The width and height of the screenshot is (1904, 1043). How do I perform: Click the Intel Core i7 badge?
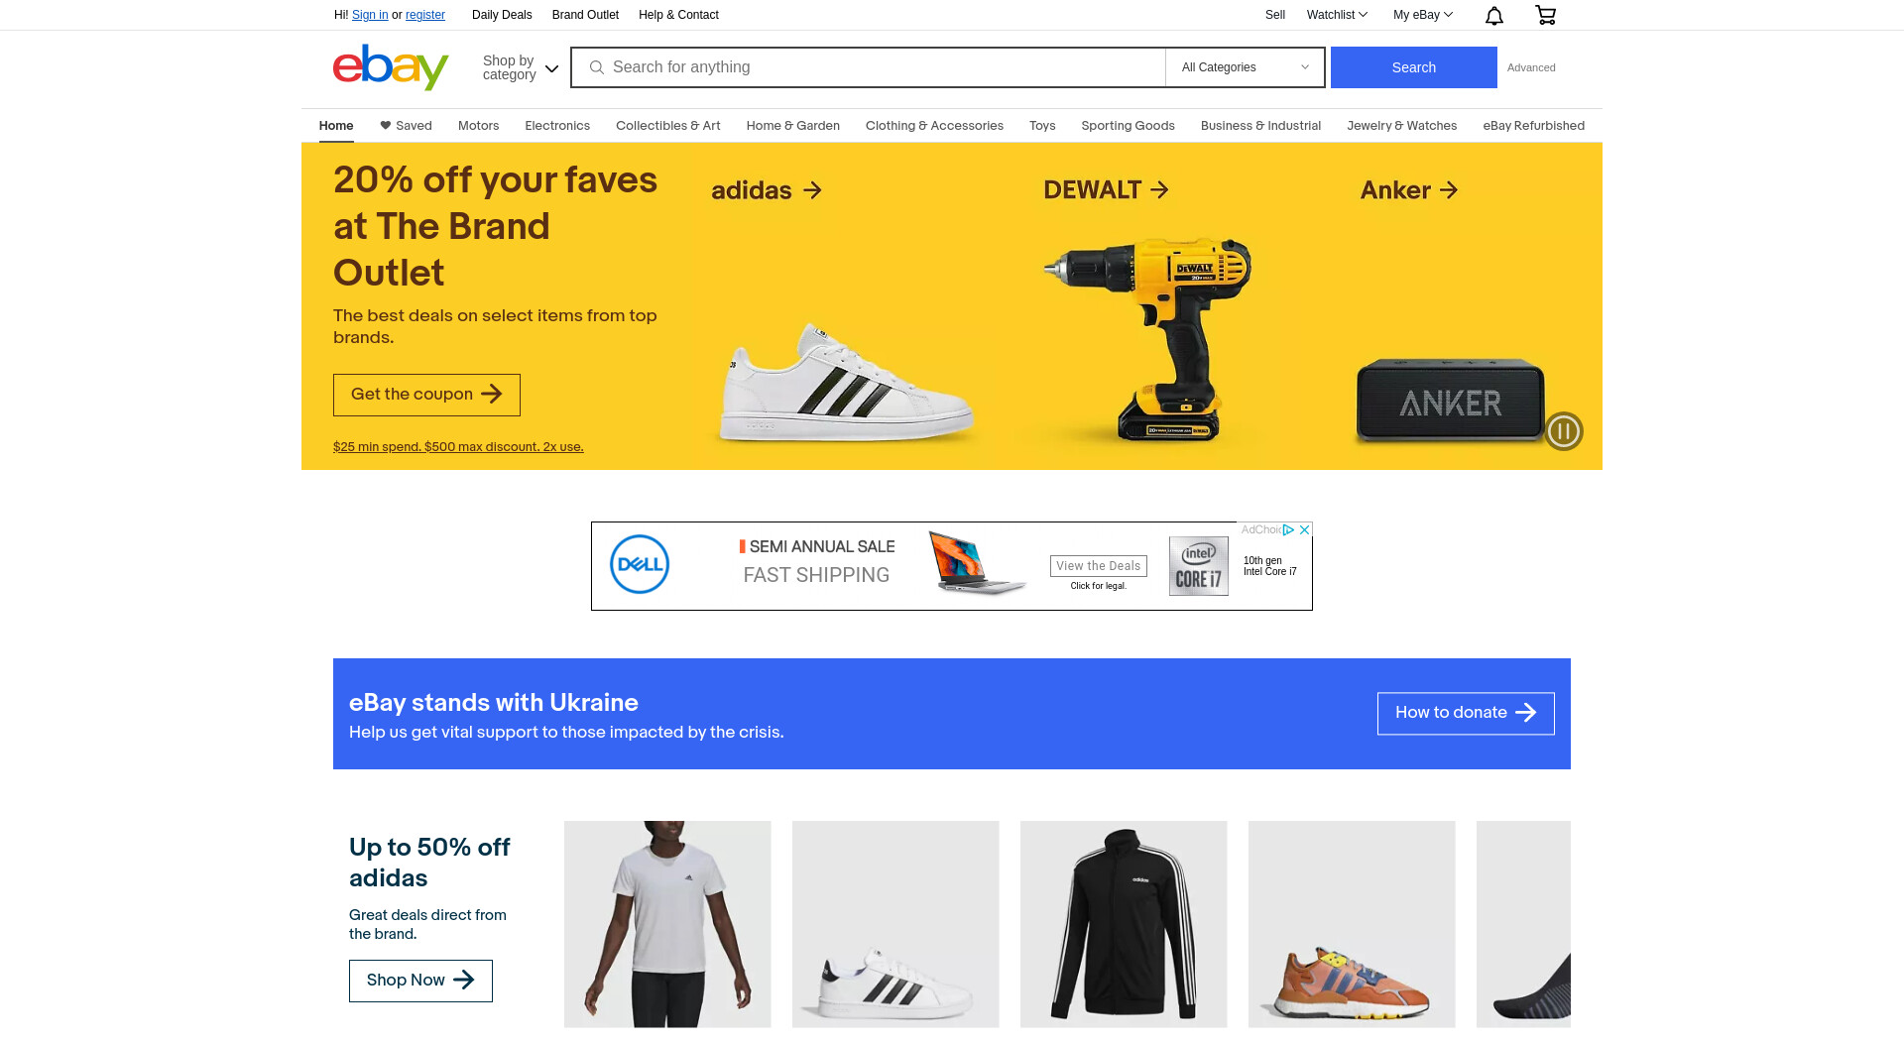coord(1198,566)
